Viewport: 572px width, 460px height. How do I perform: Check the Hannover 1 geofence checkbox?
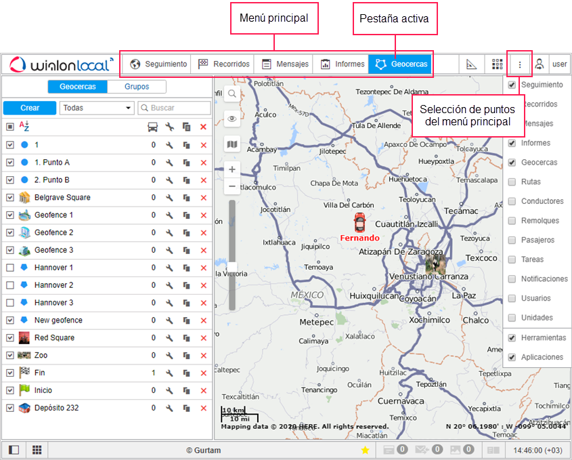pos(10,268)
